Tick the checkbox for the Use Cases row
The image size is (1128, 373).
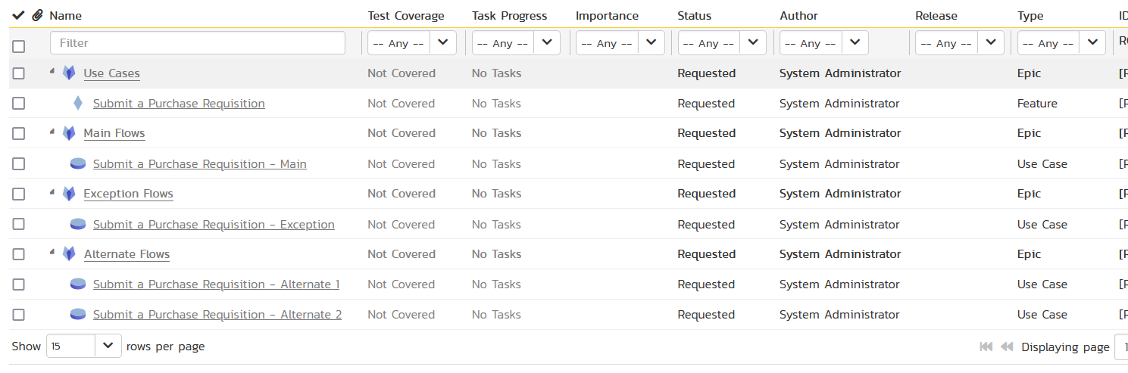(19, 73)
